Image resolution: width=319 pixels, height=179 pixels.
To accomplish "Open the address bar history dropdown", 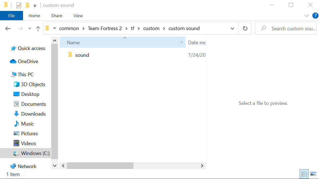I will (232, 28).
